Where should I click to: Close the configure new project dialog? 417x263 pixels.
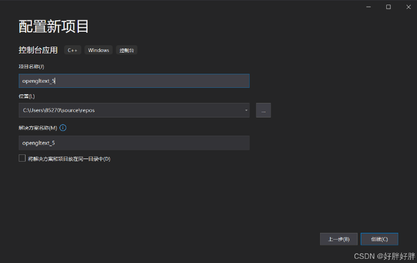point(409,7)
